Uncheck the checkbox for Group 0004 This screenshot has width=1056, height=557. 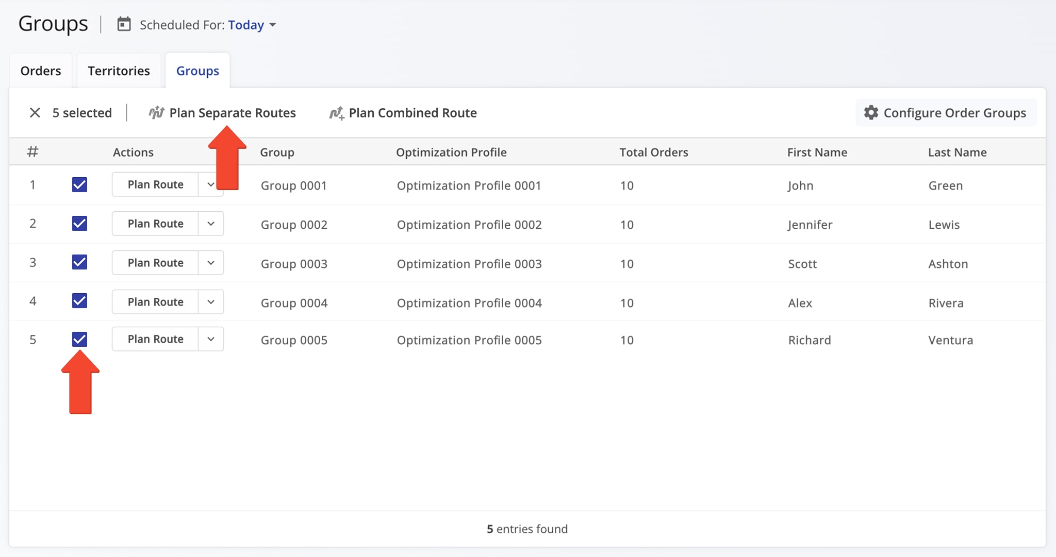coord(79,301)
